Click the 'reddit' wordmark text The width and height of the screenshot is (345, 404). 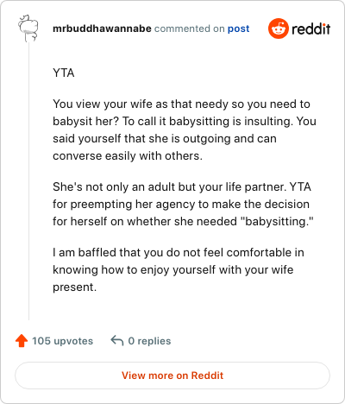(311, 28)
